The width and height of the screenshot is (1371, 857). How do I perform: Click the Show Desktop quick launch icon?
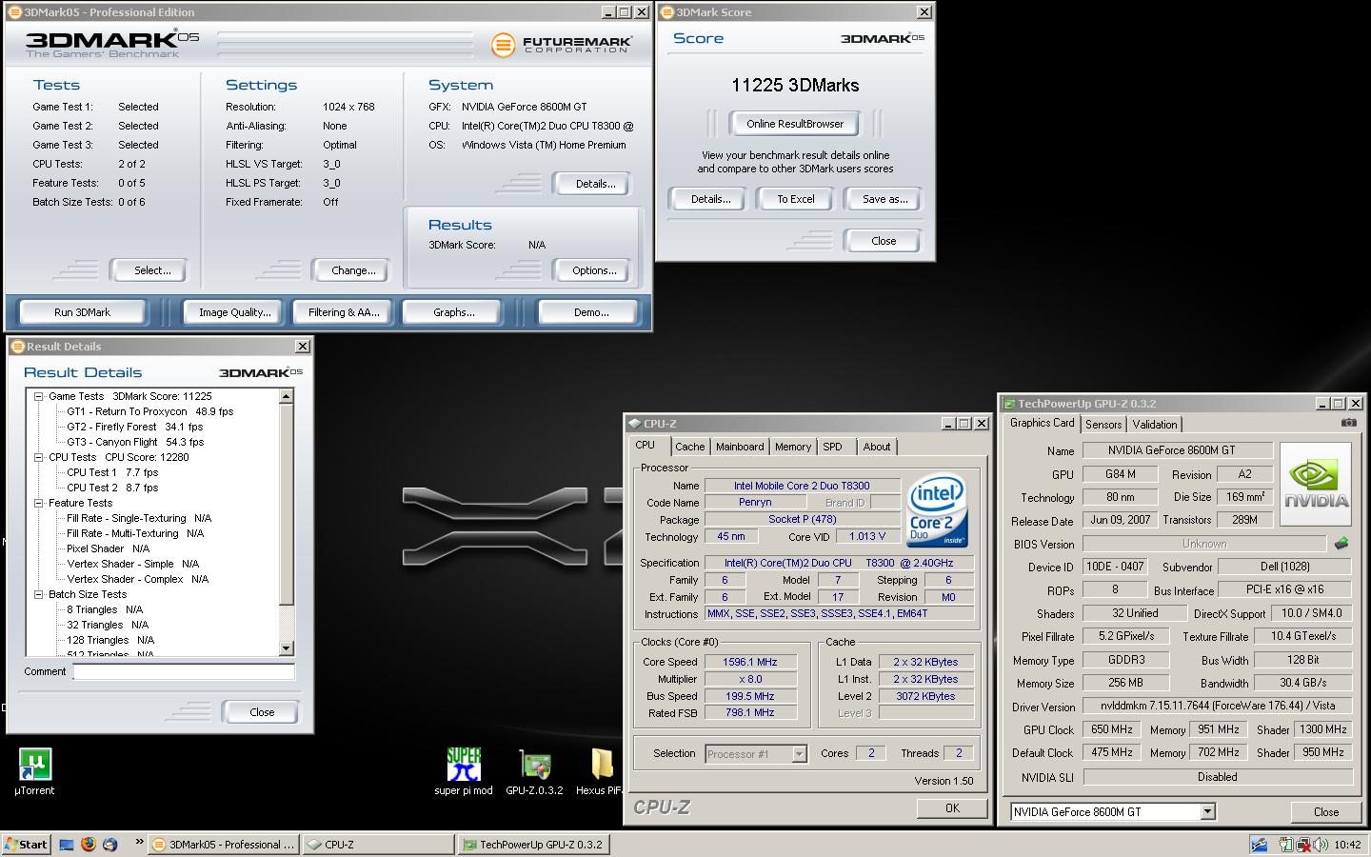[67, 844]
